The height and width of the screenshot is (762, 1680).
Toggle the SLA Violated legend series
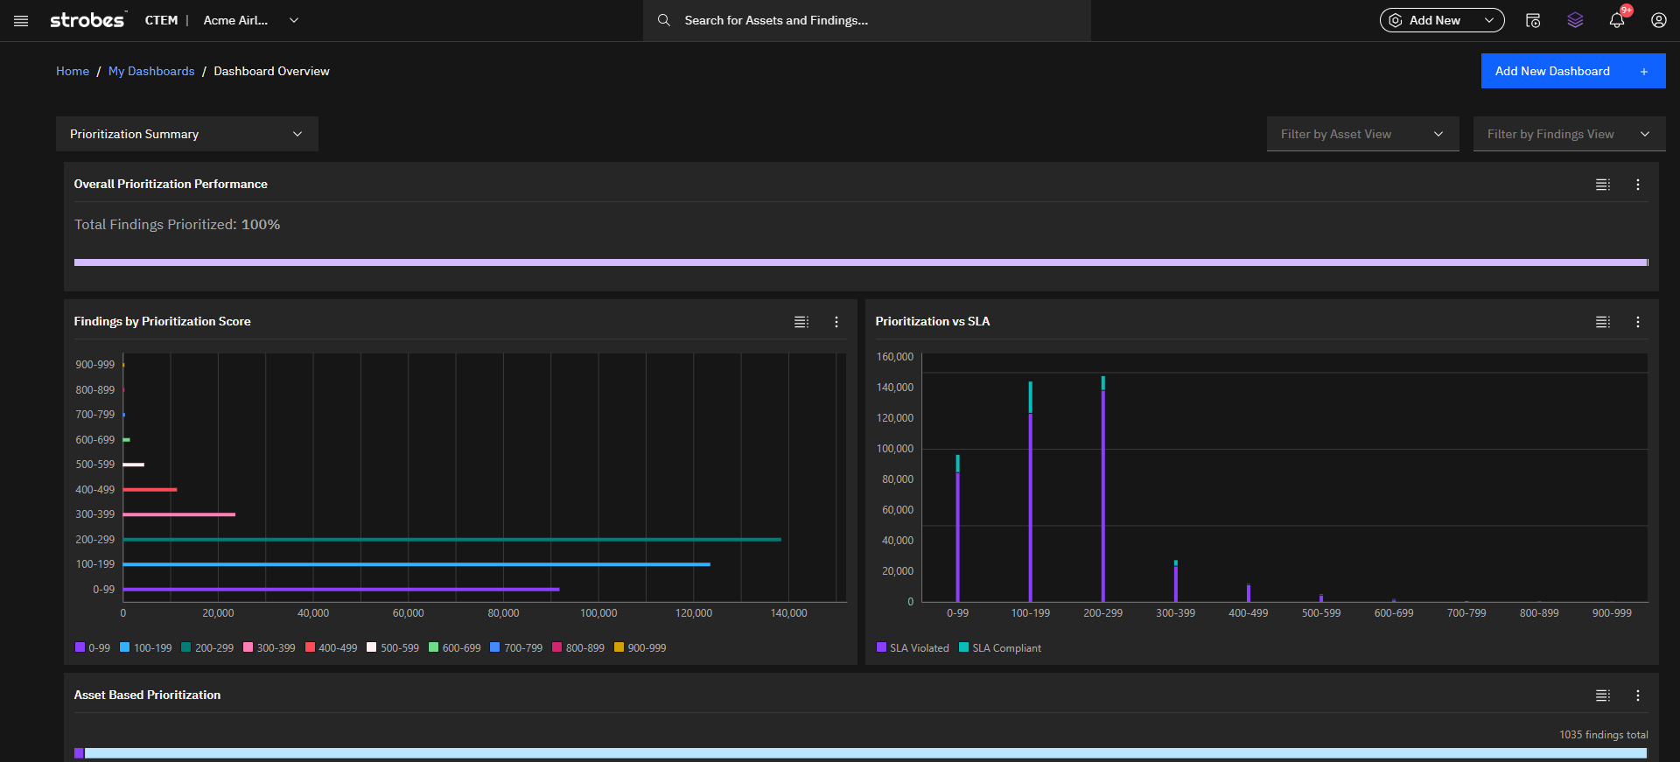913,648
